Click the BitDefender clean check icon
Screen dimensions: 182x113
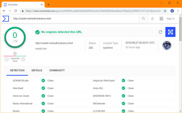[x=123, y=104]
